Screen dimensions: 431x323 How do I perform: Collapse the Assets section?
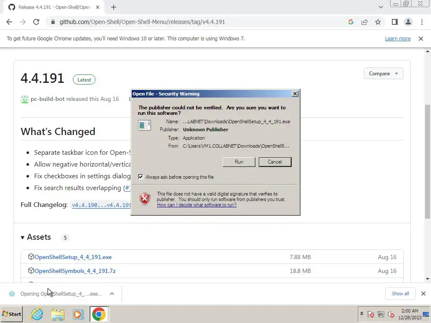coord(36,237)
